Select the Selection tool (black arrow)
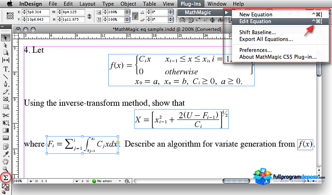This screenshot has height=195, width=332. [5, 38]
